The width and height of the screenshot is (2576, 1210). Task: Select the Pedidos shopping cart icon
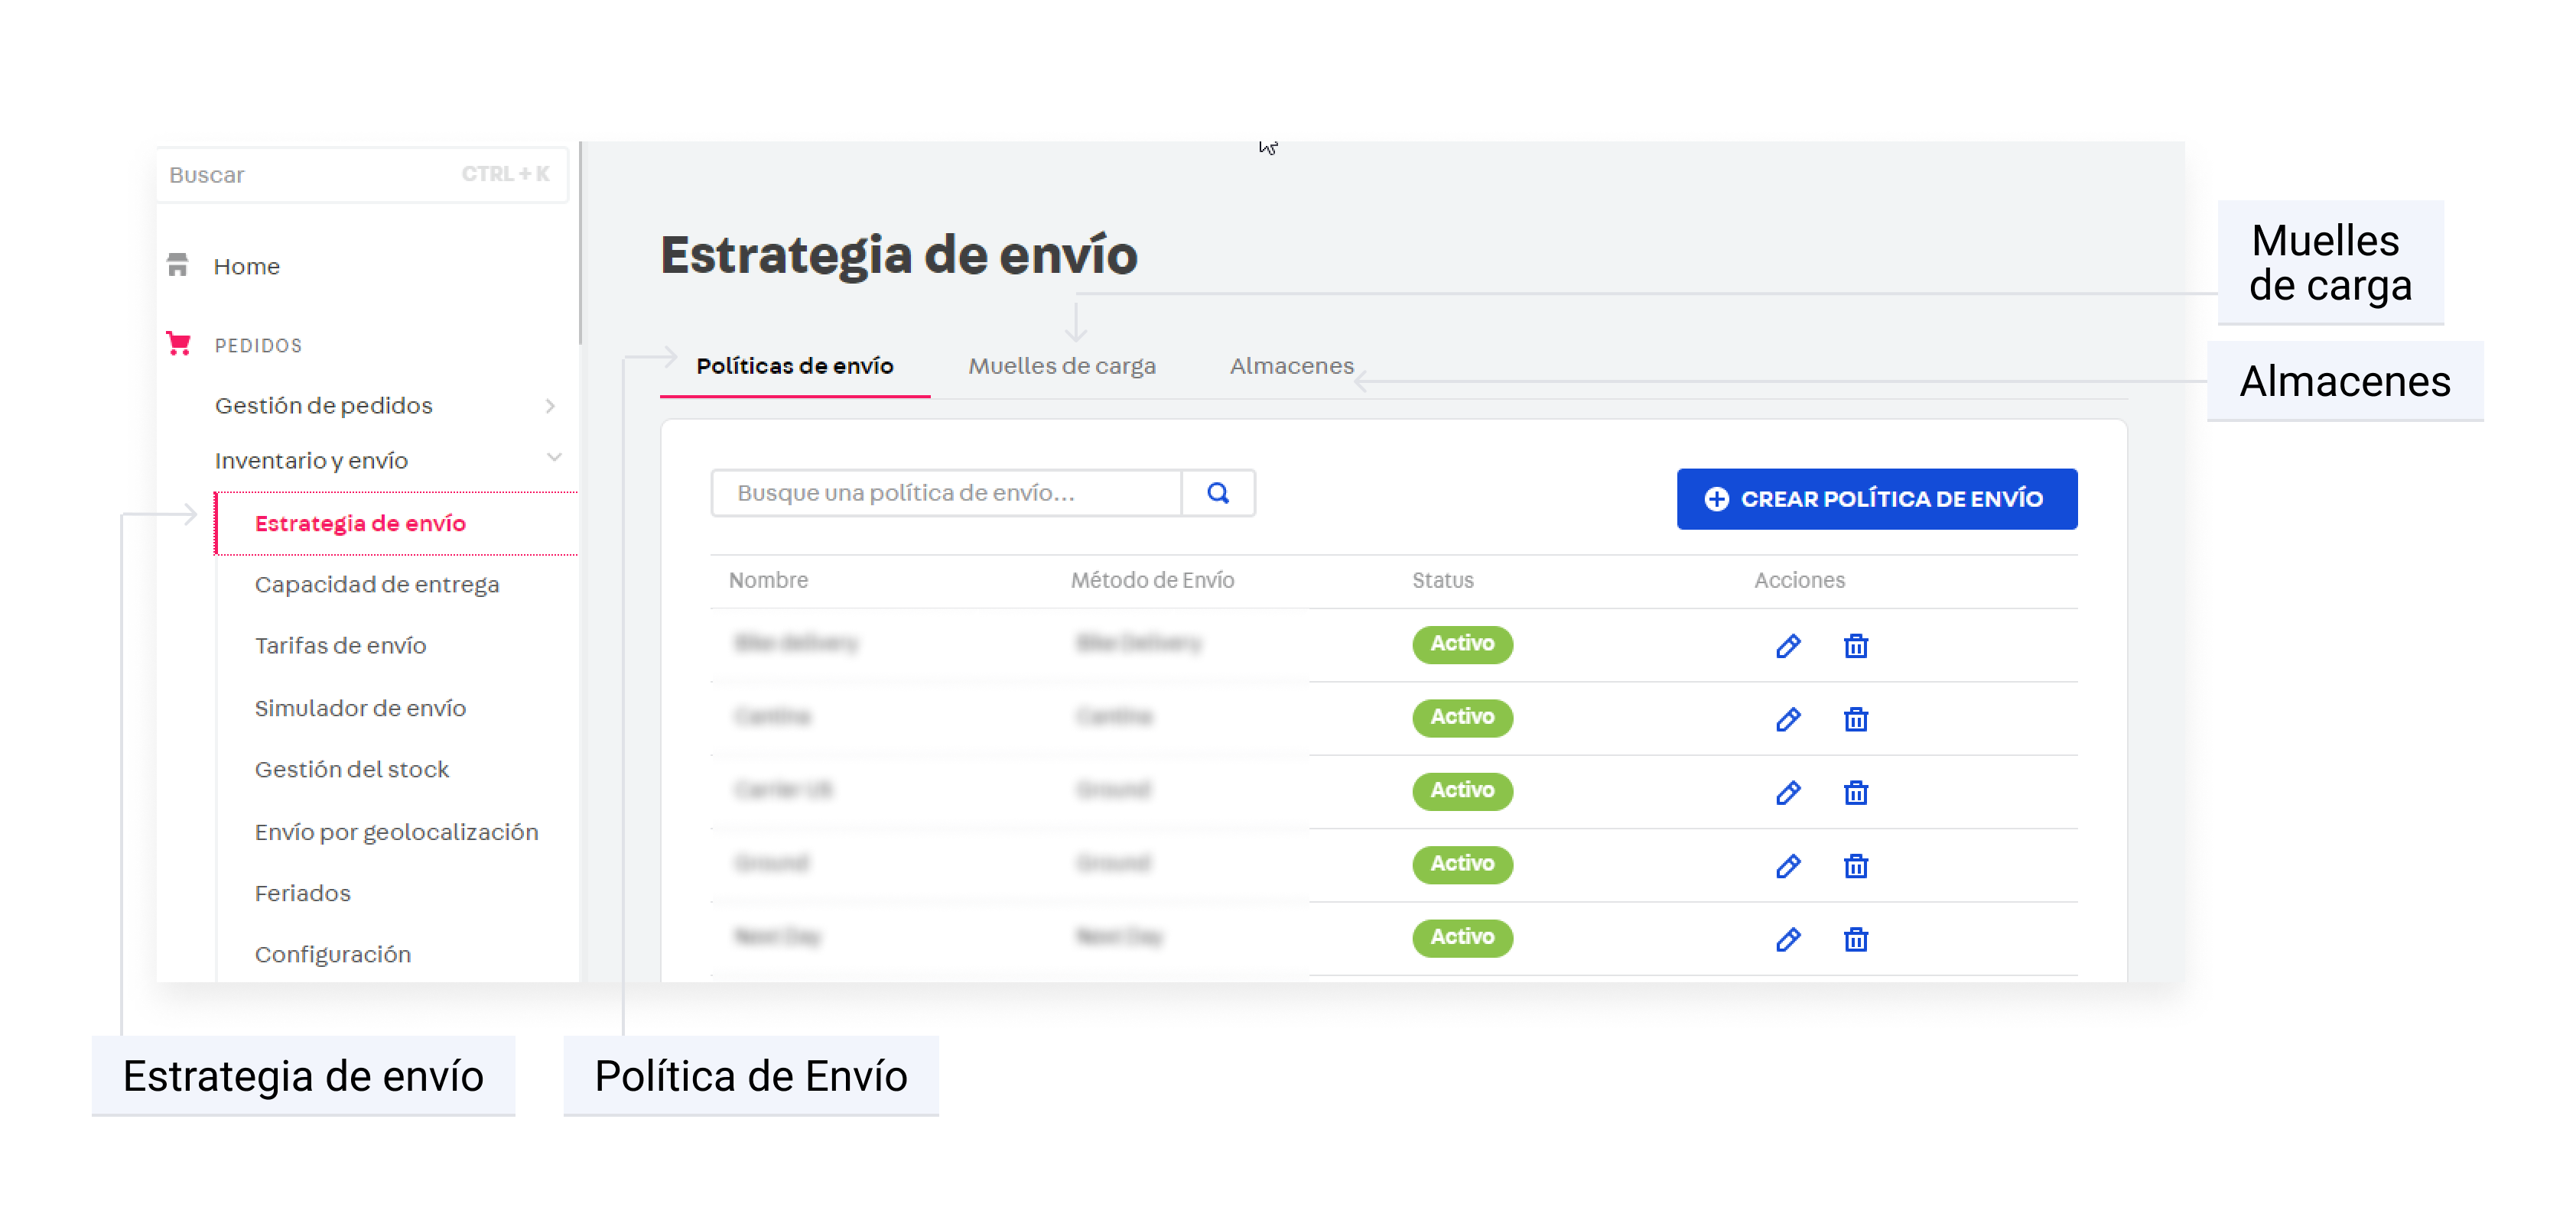[180, 344]
